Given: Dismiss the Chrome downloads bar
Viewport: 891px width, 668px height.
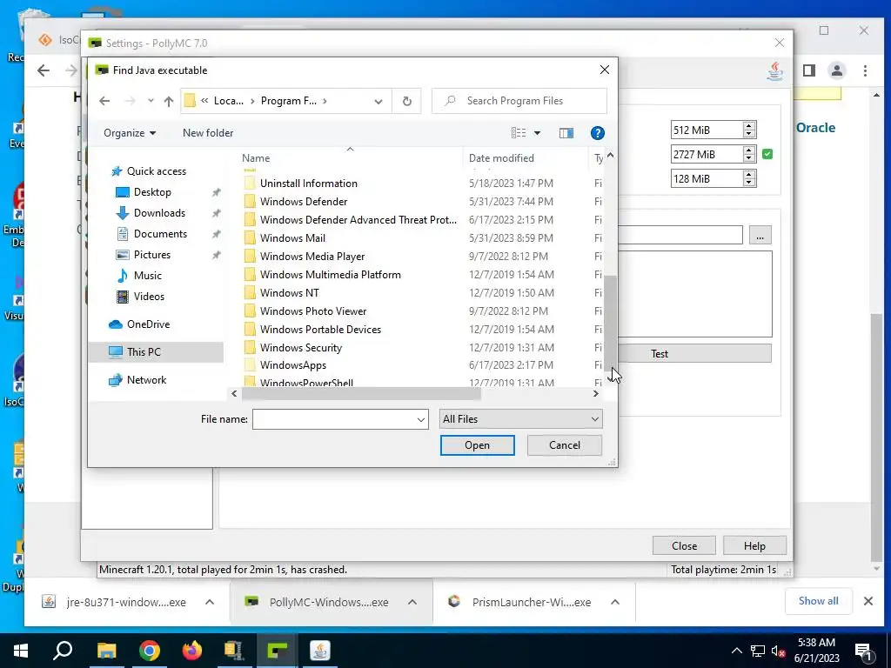Looking at the screenshot, I should (x=868, y=601).
